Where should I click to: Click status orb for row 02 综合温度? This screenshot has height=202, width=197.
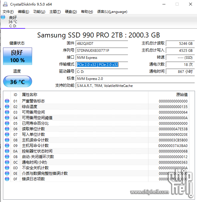click(x=7, y=107)
